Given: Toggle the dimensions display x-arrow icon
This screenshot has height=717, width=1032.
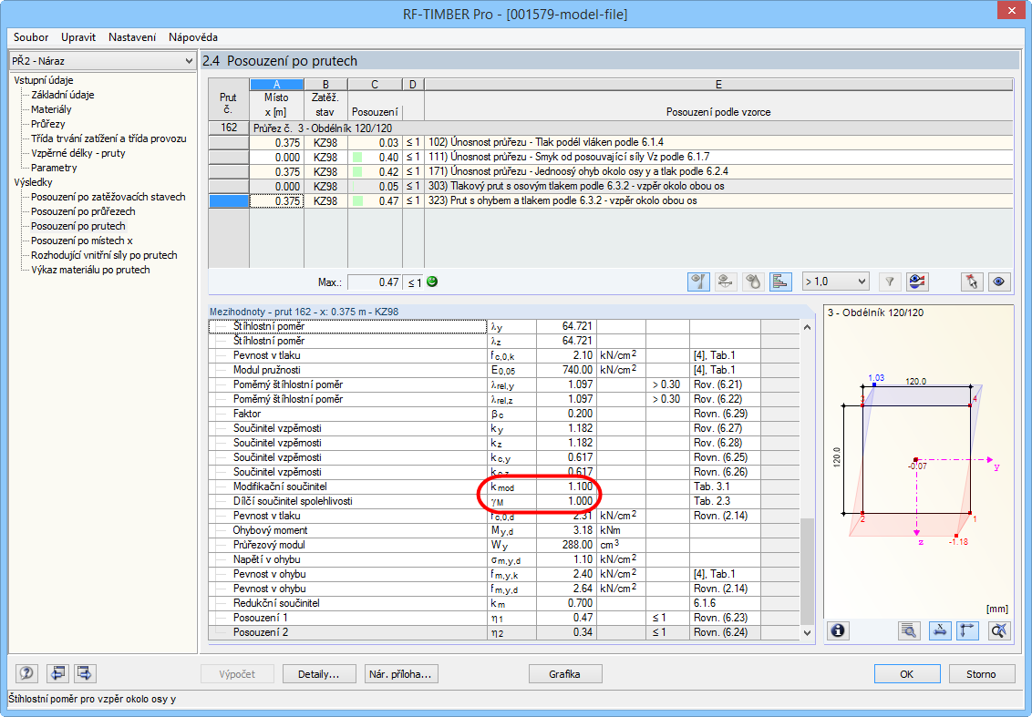Looking at the screenshot, I should click(940, 630).
